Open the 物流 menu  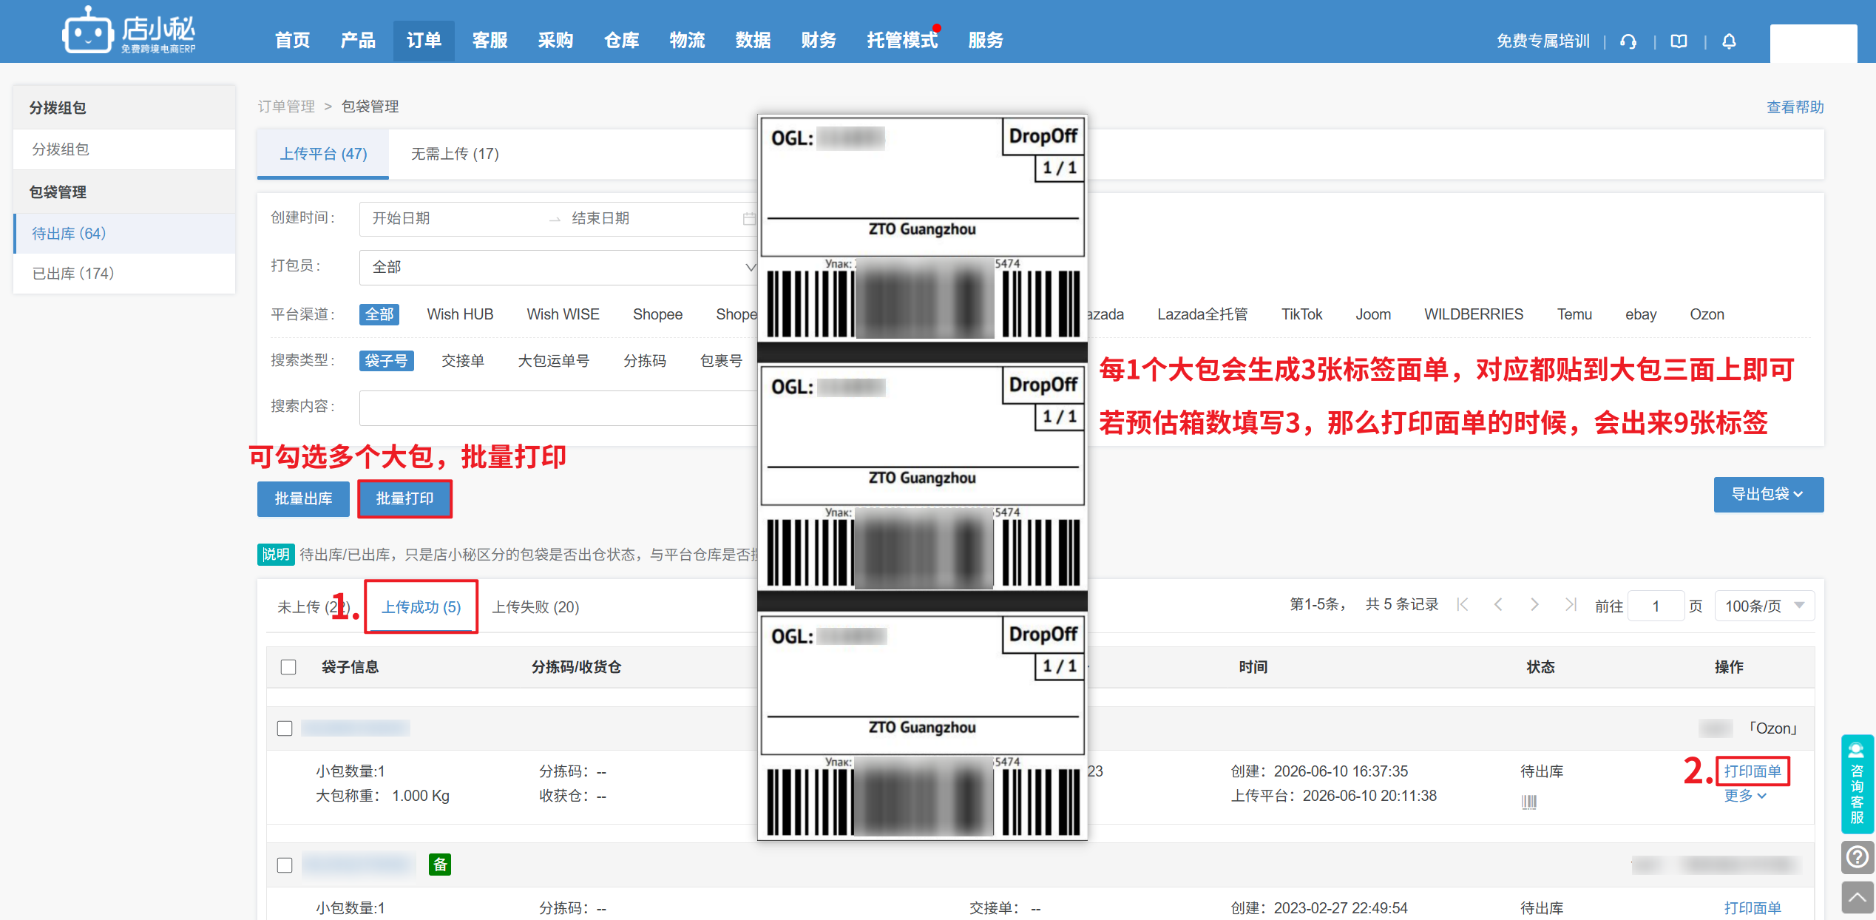coord(687,41)
